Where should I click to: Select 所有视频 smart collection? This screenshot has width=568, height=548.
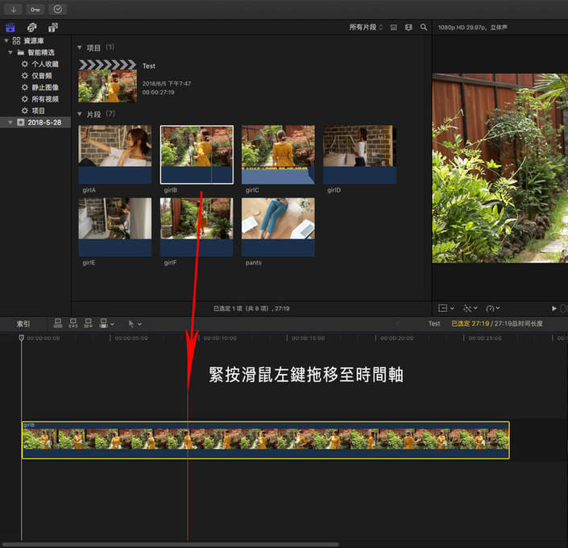(x=44, y=98)
